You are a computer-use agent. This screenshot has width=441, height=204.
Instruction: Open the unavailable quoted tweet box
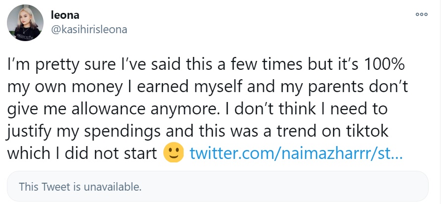pos(217,186)
